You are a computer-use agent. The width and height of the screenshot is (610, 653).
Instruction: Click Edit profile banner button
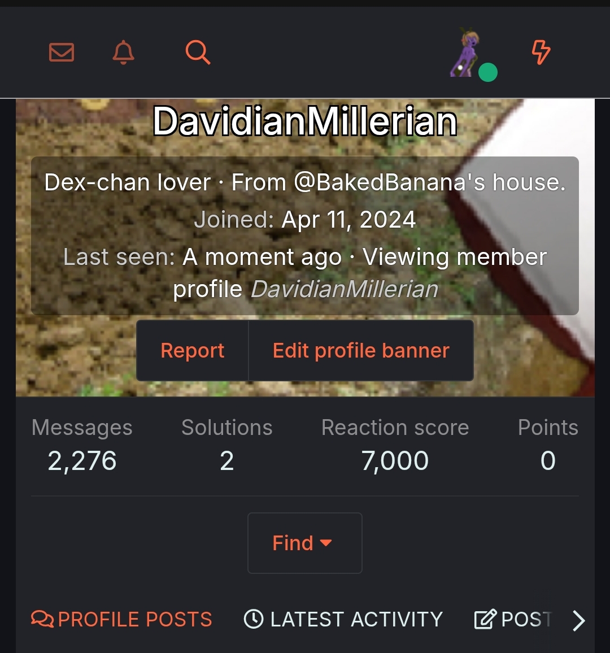[x=361, y=351]
